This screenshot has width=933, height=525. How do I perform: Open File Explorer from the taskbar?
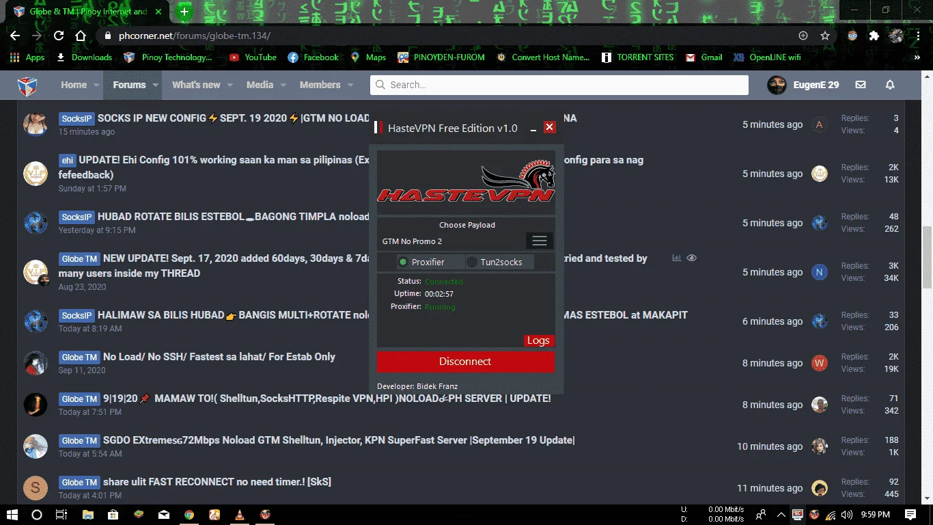88,514
